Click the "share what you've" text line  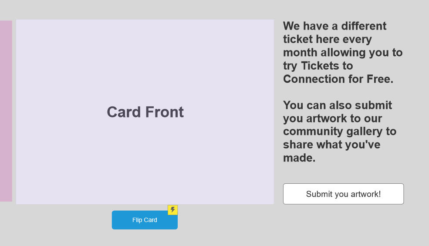(x=331, y=144)
